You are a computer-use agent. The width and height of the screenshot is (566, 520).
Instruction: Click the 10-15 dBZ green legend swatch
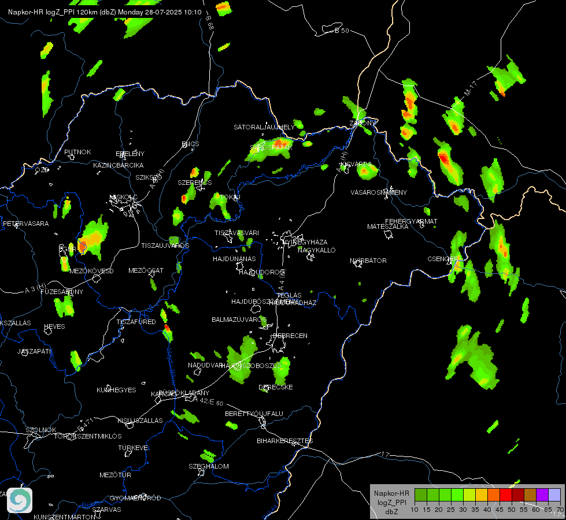[x=421, y=495]
